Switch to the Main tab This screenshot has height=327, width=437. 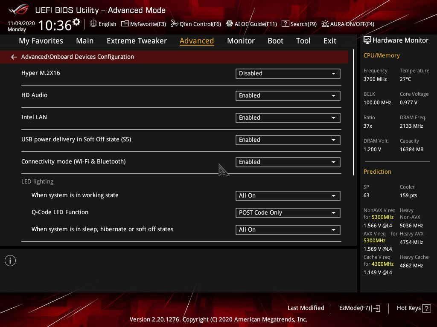85,41
